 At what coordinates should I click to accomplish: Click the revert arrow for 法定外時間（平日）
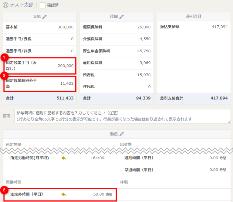click(64, 194)
